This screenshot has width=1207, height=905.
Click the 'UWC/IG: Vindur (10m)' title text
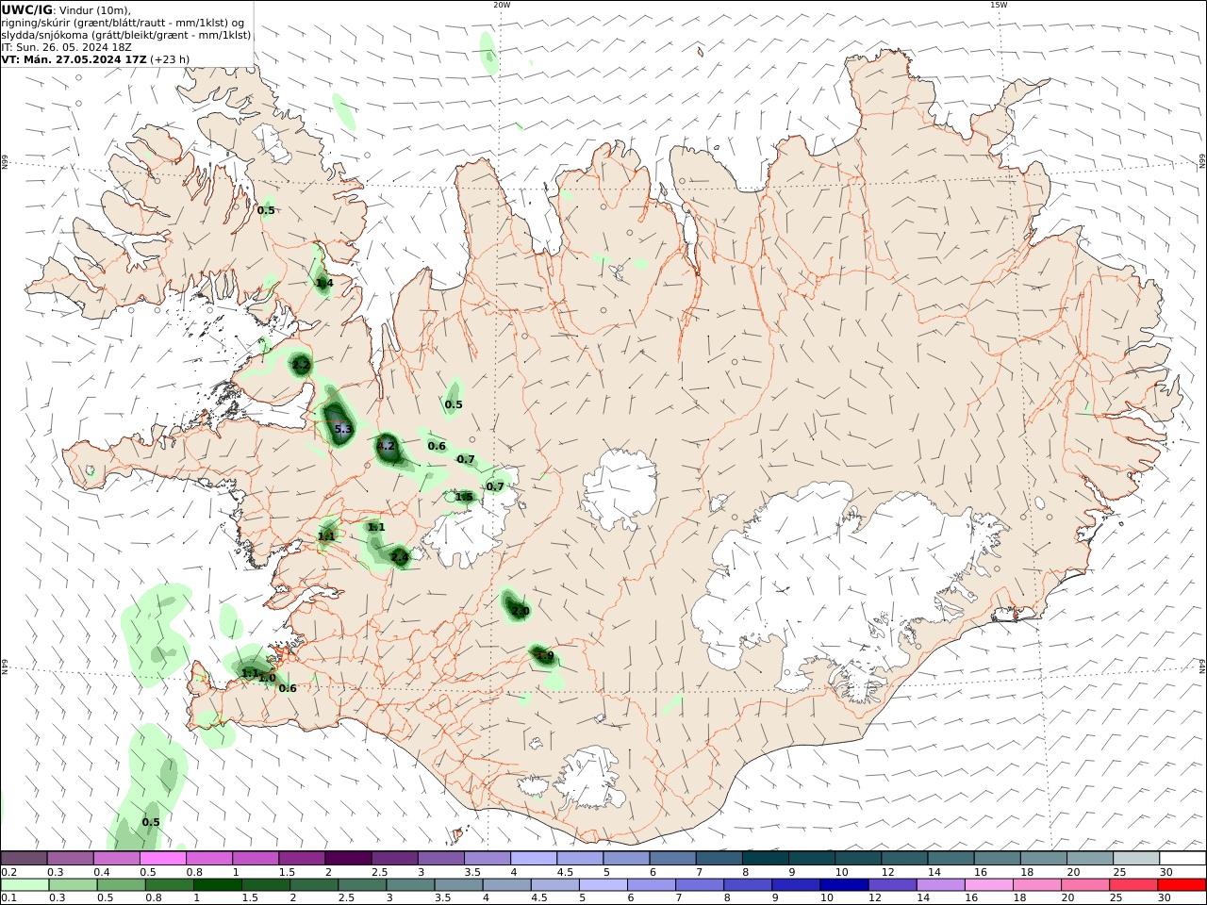(66, 9)
